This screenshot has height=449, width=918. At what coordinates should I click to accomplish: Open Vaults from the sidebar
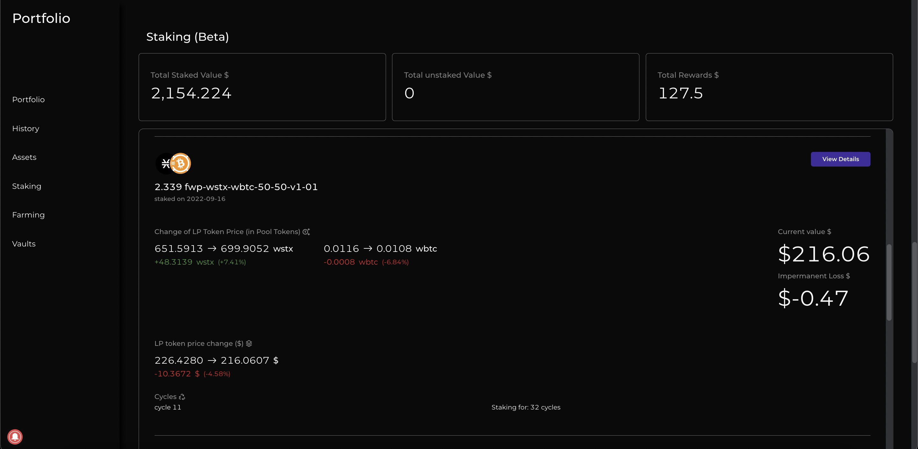pyautogui.click(x=24, y=244)
